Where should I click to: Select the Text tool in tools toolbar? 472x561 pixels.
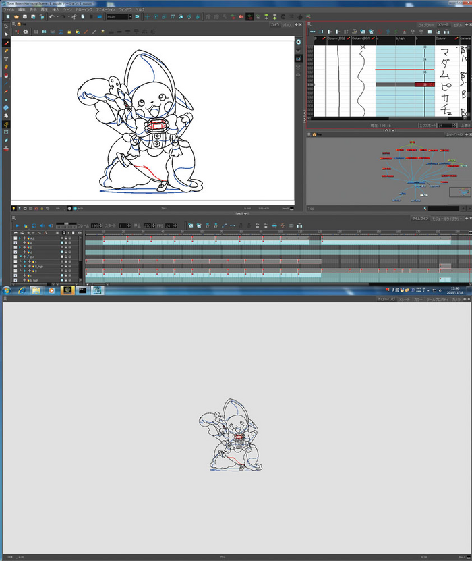pyautogui.click(x=6, y=59)
